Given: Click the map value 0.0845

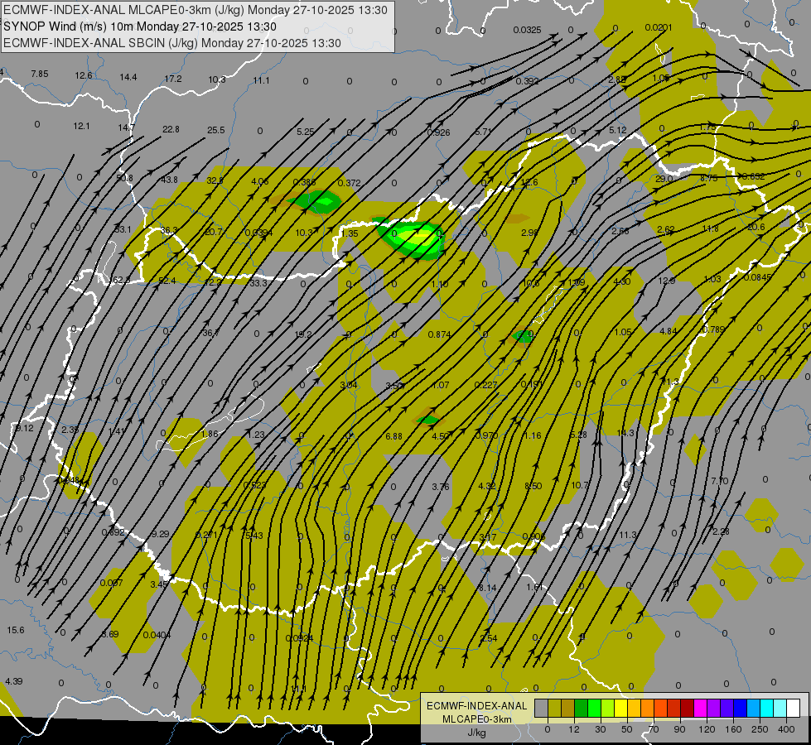Looking at the screenshot, I should [x=758, y=277].
